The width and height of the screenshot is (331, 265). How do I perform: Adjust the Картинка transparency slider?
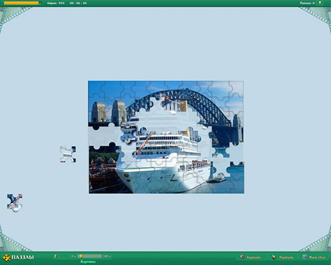(89, 256)
